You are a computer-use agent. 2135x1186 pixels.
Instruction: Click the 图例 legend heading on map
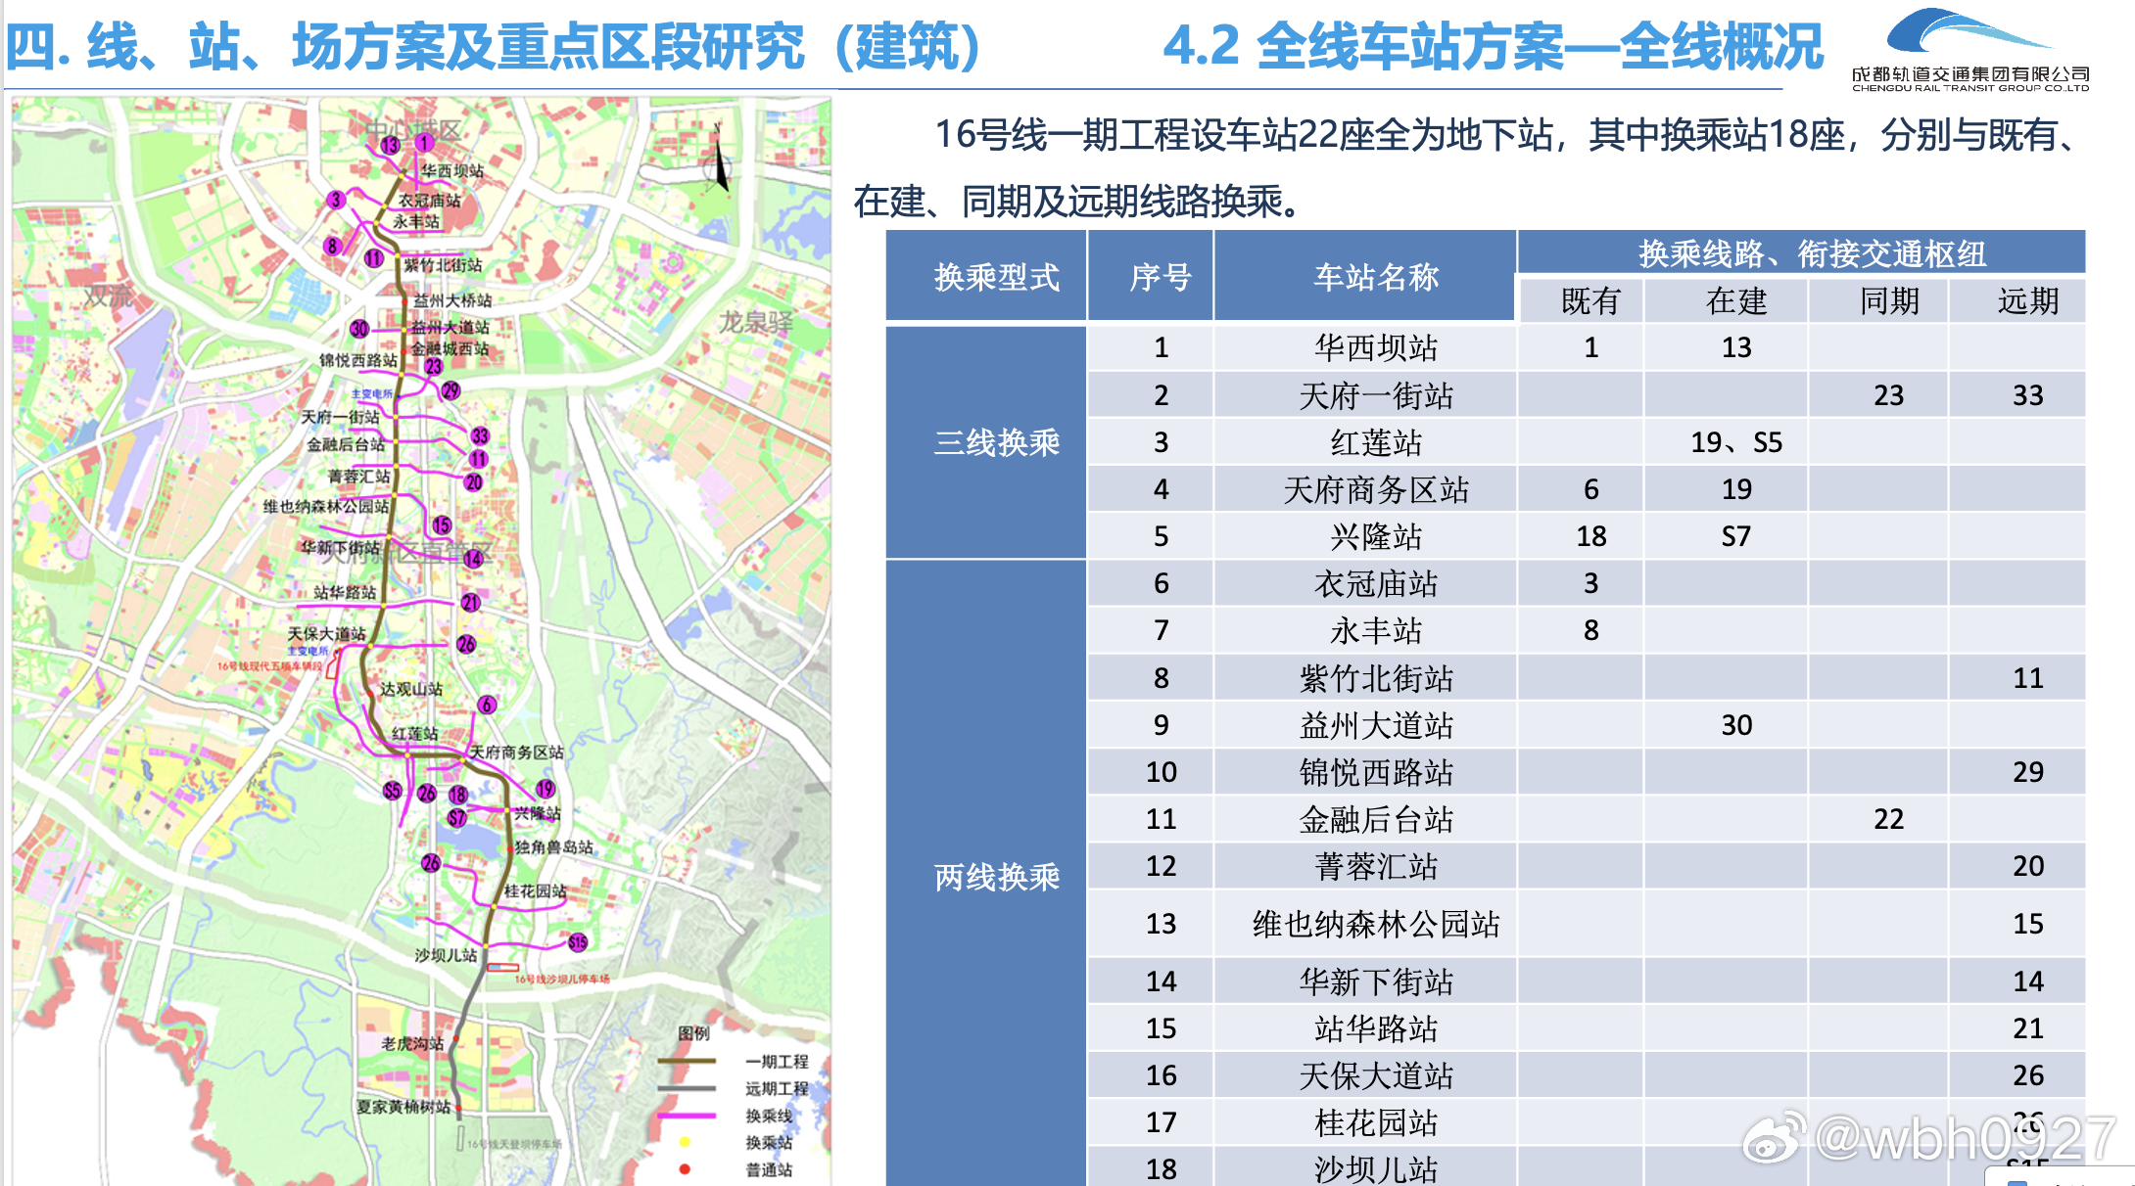694,1033
